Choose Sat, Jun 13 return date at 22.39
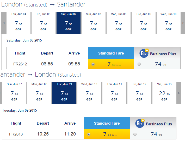 [164, 93]
